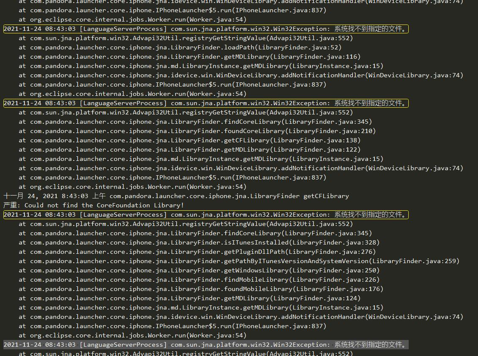
Task: Open the foundMobileLibrary LibraryFinder.java:176 frame
Action: pyautogui.click(x=201, y=289)
